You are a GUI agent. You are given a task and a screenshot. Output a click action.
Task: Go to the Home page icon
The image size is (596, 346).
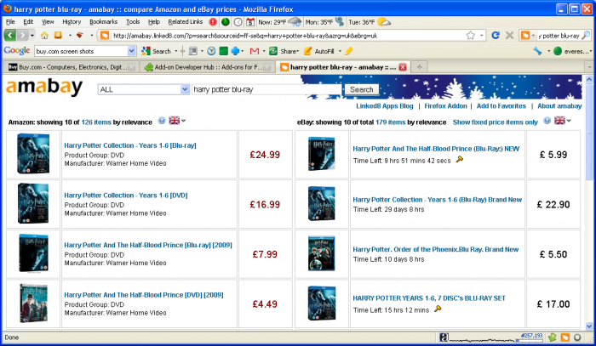44,36
